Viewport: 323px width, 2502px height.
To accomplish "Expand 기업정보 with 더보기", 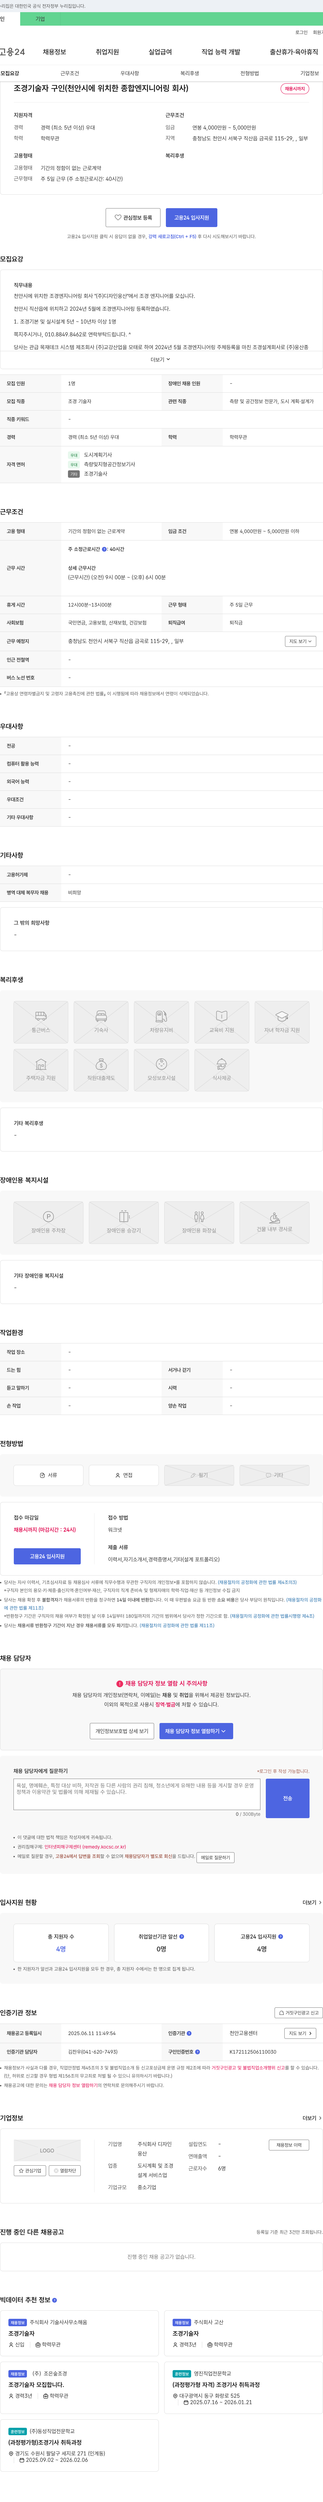I will pos(311,2118).
